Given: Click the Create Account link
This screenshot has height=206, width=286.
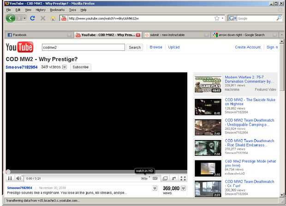Looking at the screenshot, I should 248,47.
